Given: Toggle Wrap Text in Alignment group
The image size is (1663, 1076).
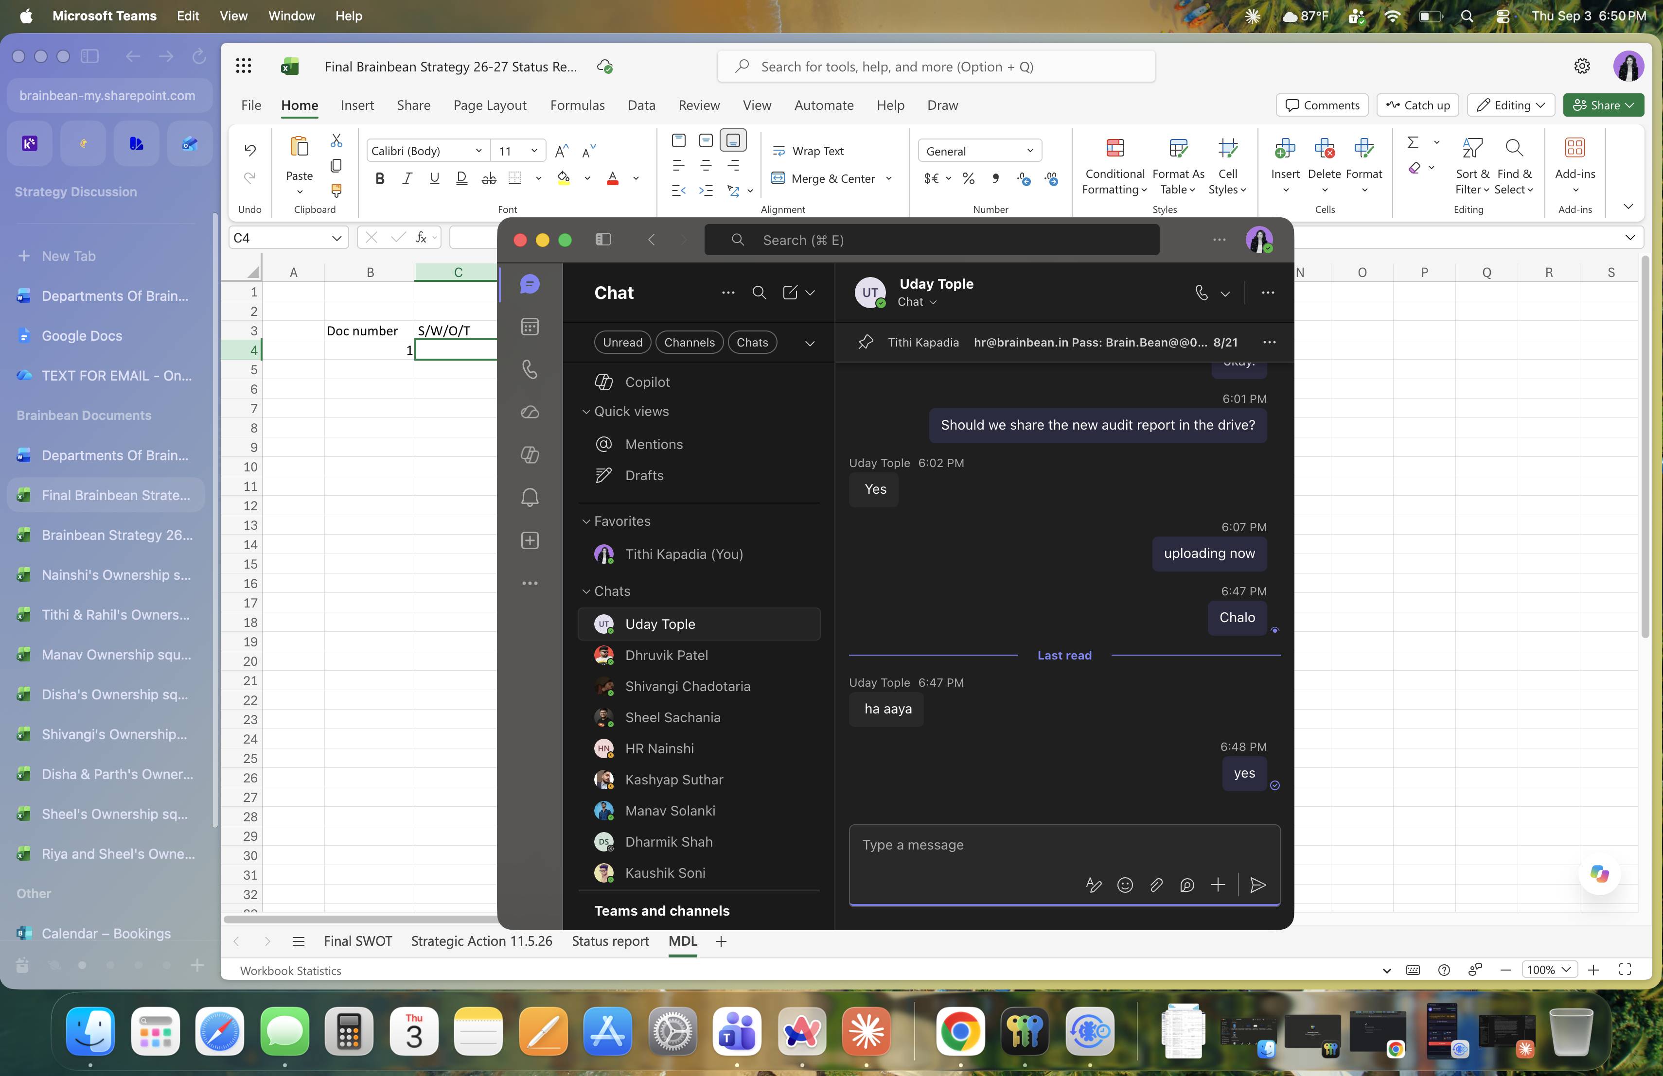Looking at the screenshot, I should [x=808, y=151].
